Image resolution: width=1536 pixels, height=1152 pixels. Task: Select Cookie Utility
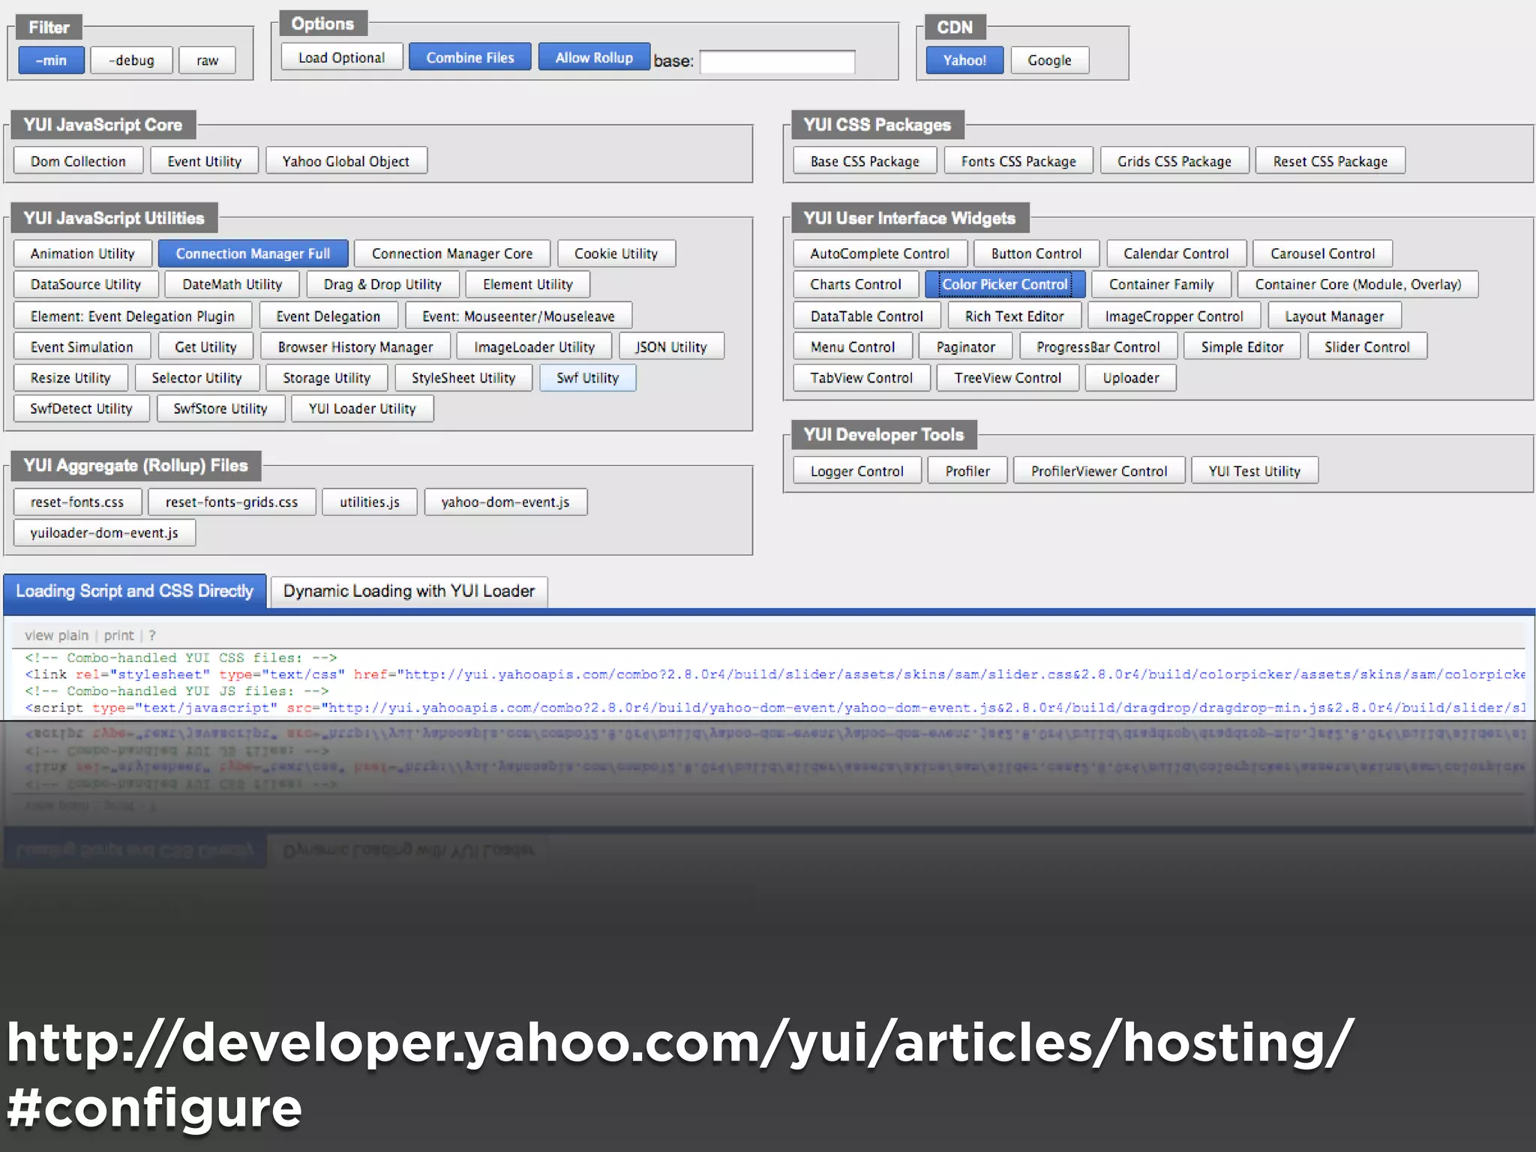pyautogui.click(x=616, y=253)
